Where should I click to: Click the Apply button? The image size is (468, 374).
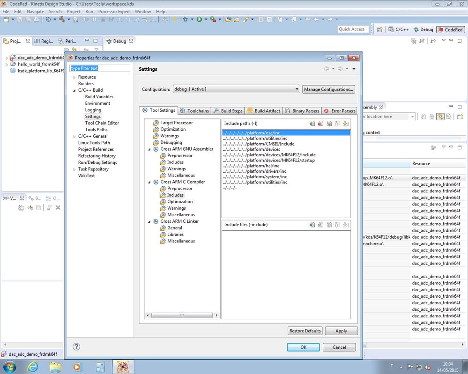[x=341, y=331]
